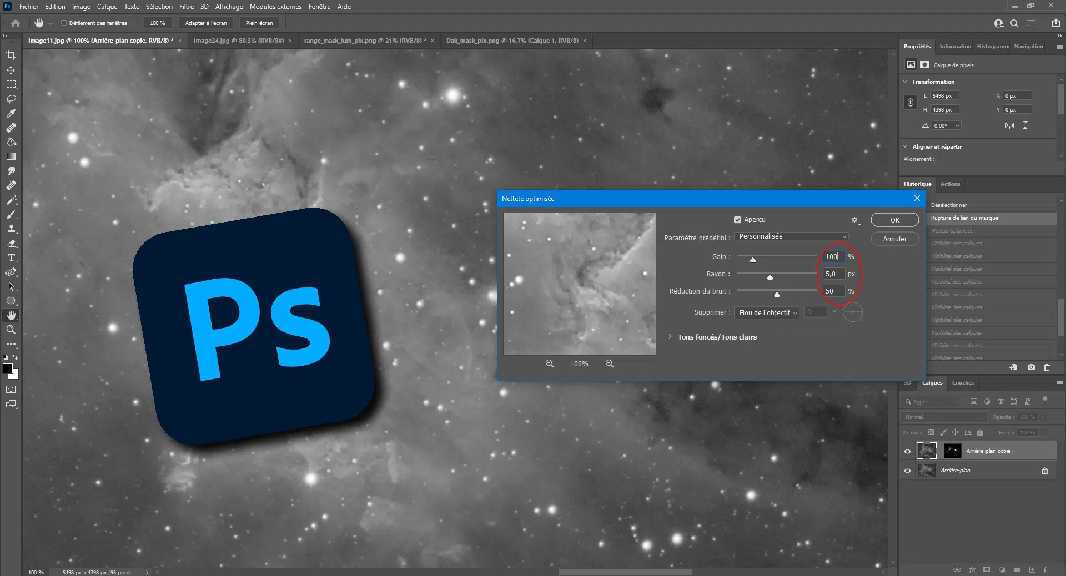Select the Magic Wand tool
The width and height of the screenshot is (1066, 576).
(11, 200)
